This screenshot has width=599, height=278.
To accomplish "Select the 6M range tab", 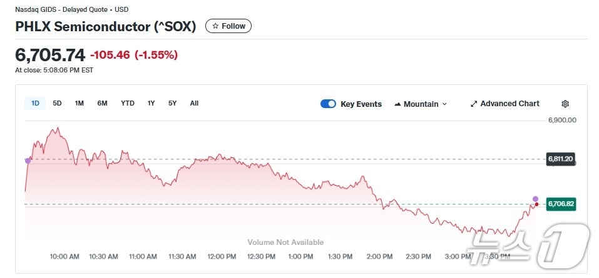I will [x=102, y=103].
